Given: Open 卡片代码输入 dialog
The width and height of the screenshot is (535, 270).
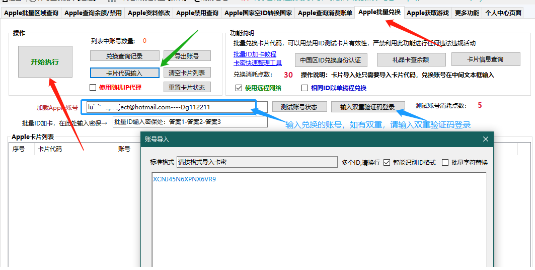Looking at the screenshot, I should point(124,73).
